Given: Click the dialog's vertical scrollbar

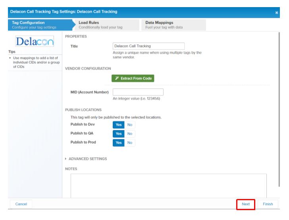Looking at the screenshot, I should tap(279, 110).
